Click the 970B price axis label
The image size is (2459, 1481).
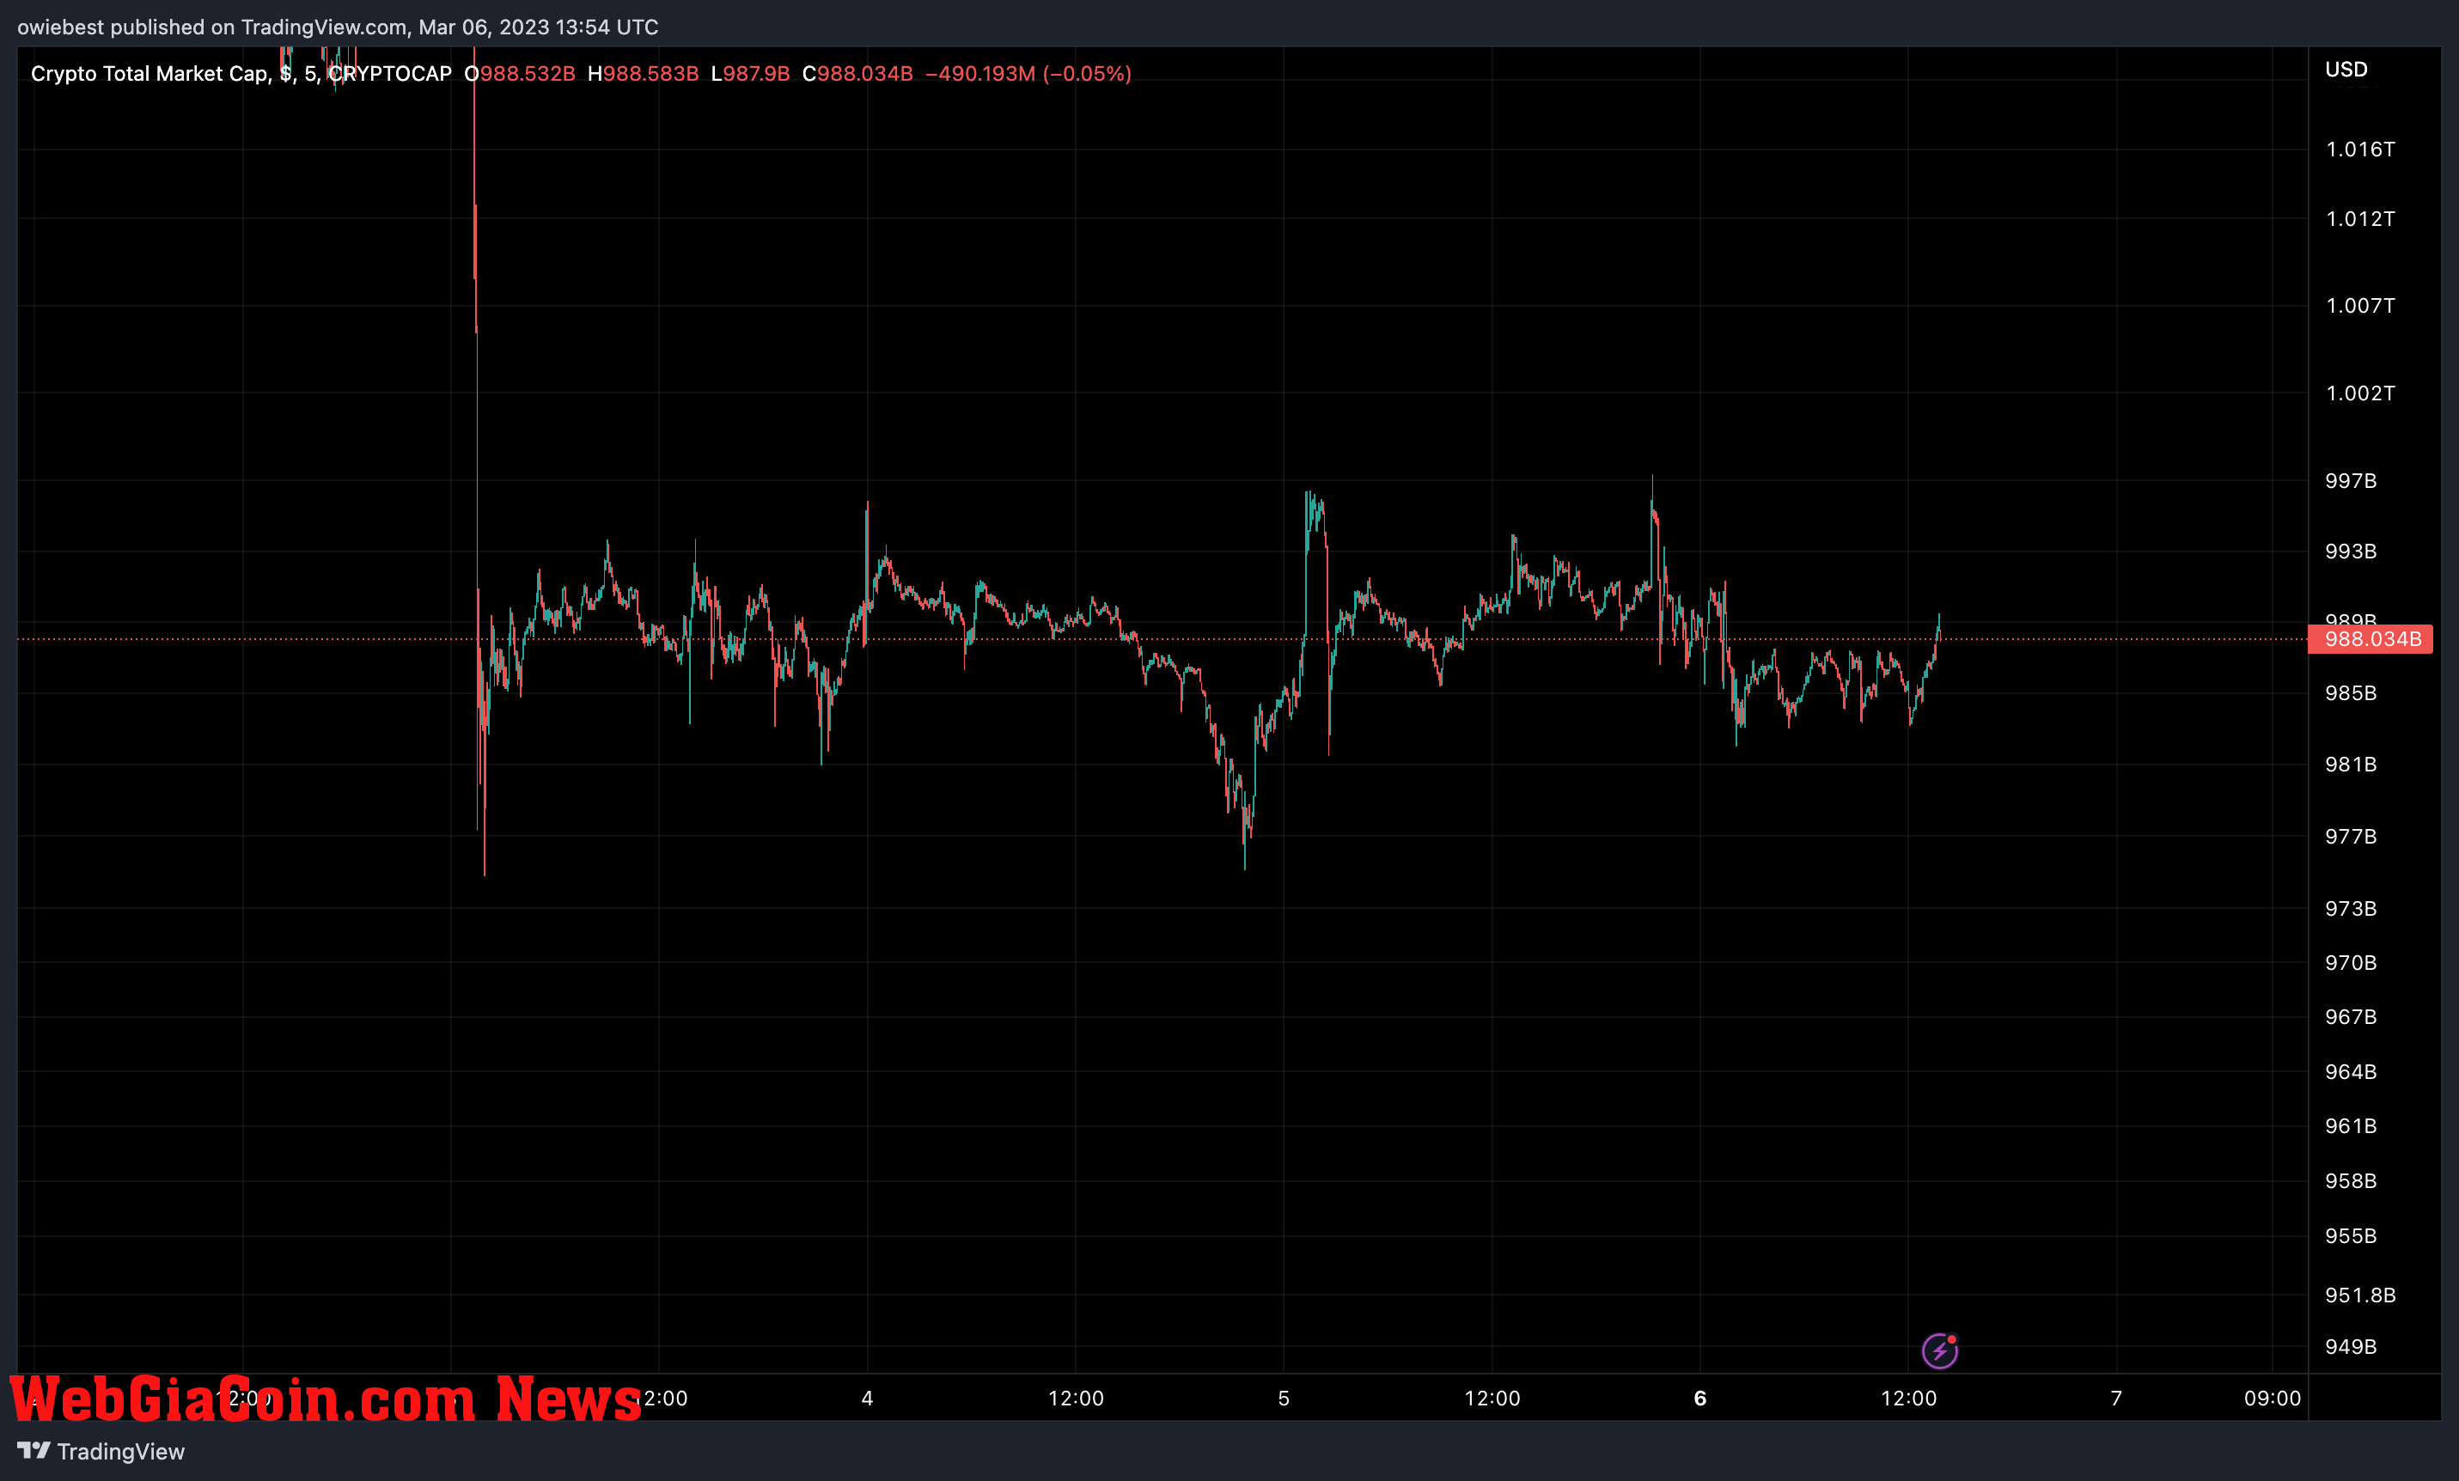point(2350,963)
